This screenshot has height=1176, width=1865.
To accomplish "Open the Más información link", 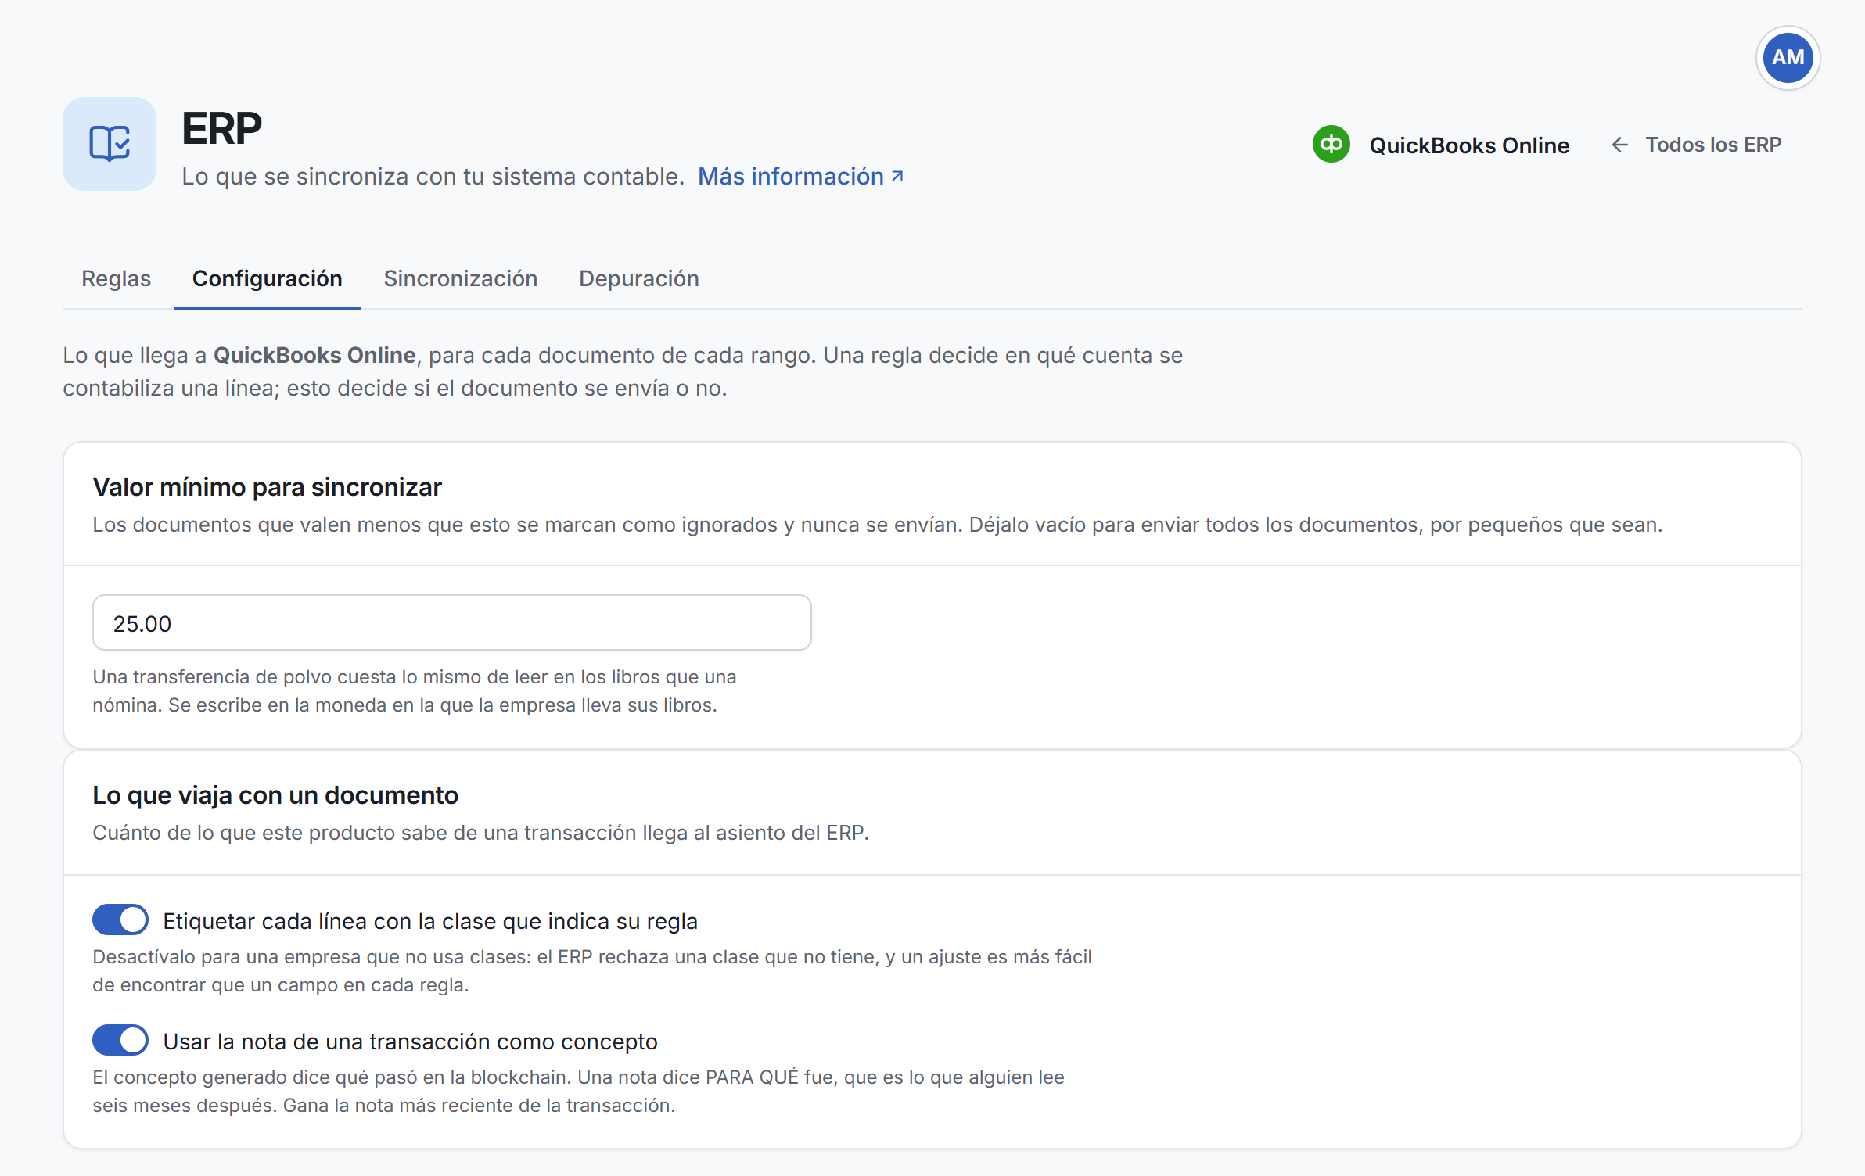I will point(801,177).
